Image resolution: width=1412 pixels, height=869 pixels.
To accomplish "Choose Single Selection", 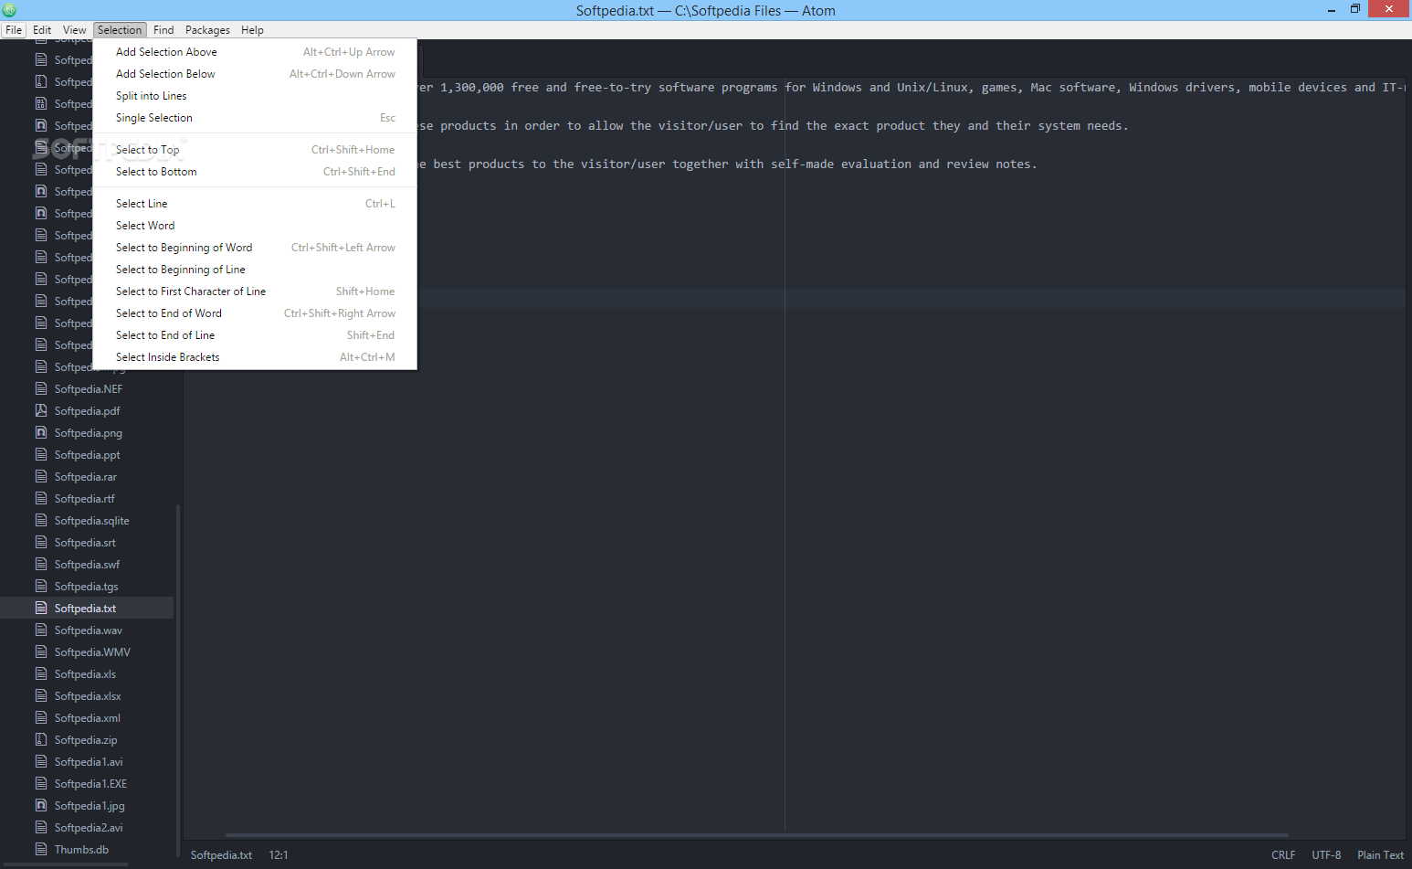I will click(x=256, y=118).
